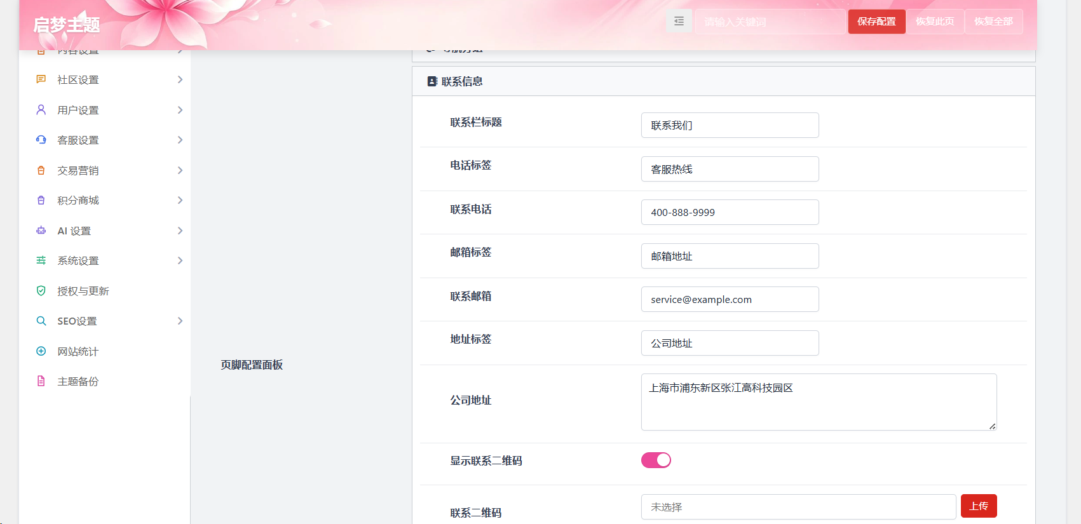Click the 电话标签 input field
The width and height of the screenshot is (1081, 524).
click(730, 169)
